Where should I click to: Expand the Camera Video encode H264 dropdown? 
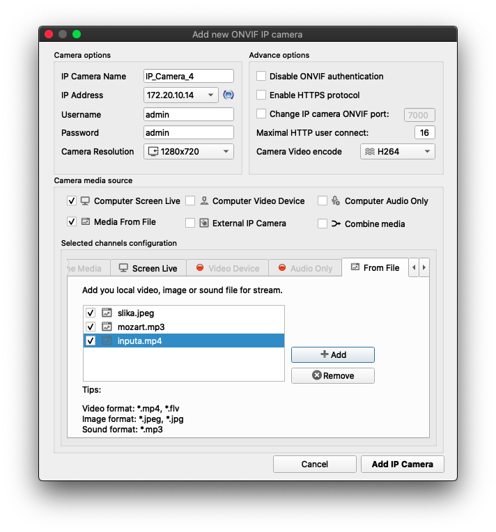(397, 151)
